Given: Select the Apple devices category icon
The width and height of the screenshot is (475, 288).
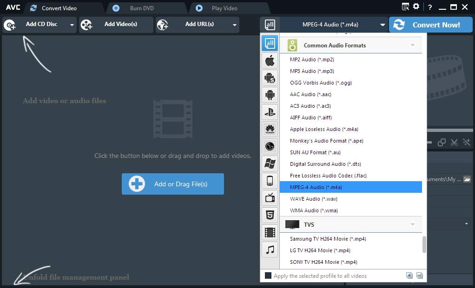Looking at the screenshot, I should tap(270, 60).
